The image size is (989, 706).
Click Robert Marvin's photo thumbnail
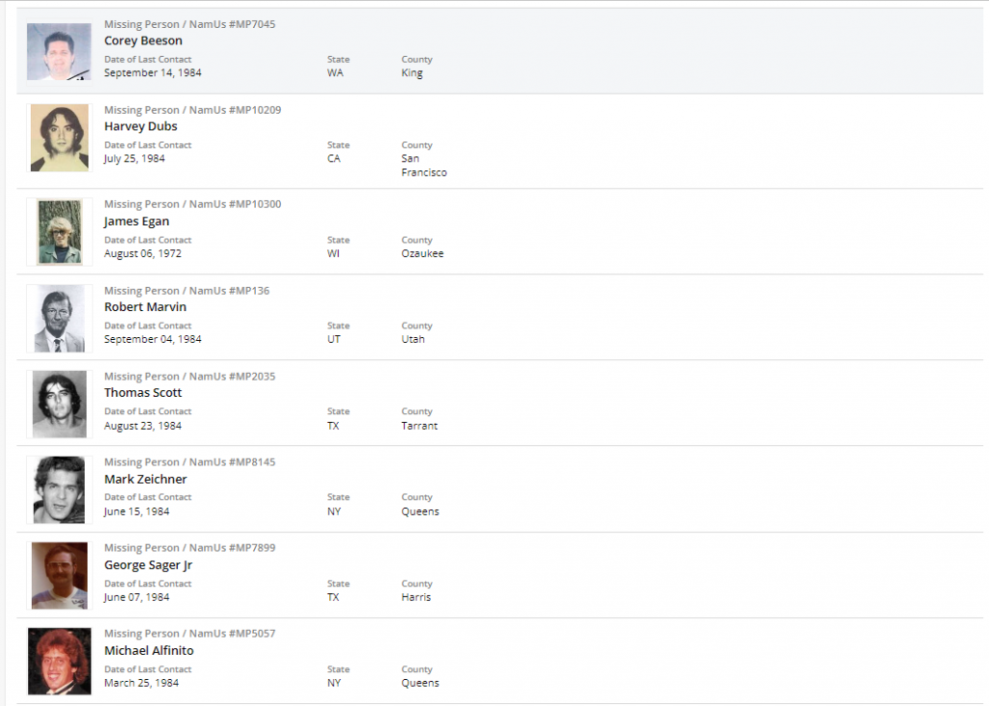pos(59,318)
